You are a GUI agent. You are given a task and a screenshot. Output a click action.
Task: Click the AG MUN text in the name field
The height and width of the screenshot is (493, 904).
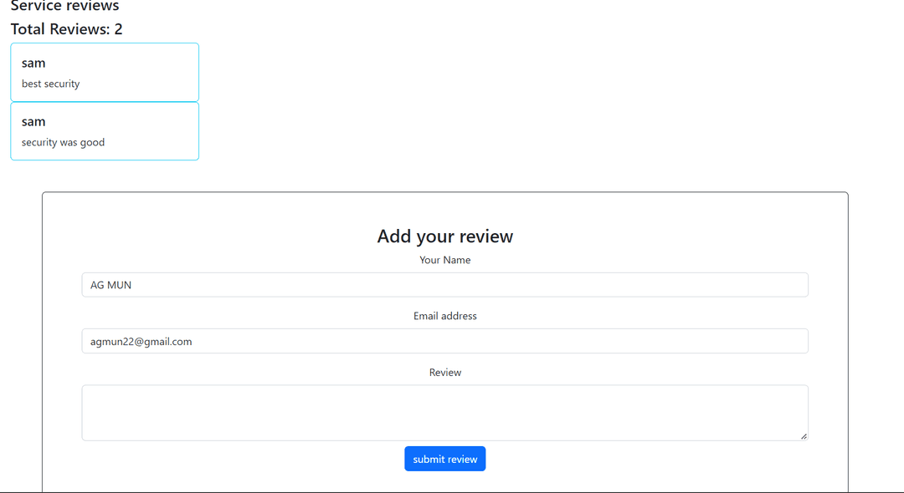click(x=110, y=284)
